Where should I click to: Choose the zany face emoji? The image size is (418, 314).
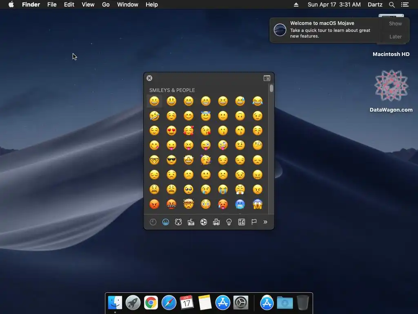tap(223, 145)
